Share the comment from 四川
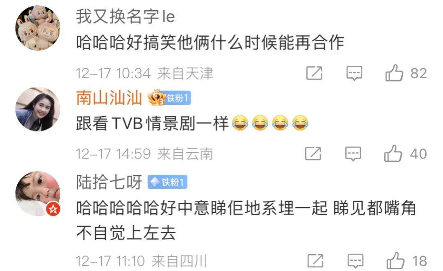The width and height of the screenshot is (443, 271). (x=315, y=261)
